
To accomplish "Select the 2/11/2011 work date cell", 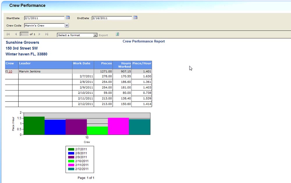I will pos(83,98).
